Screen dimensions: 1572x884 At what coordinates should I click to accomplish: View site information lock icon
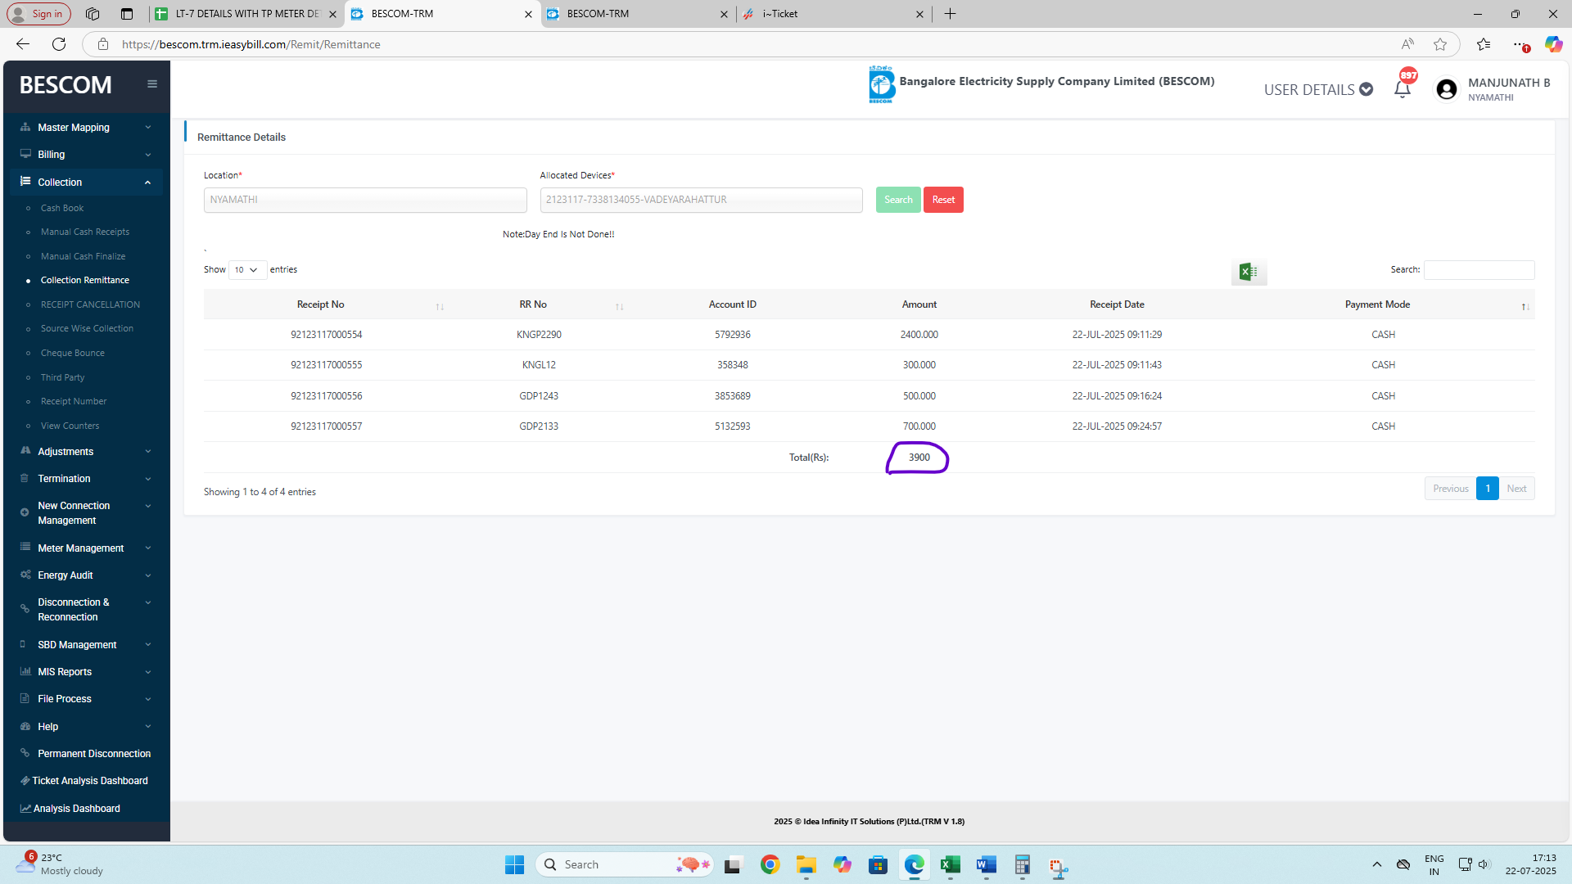(x=103, y=44)
